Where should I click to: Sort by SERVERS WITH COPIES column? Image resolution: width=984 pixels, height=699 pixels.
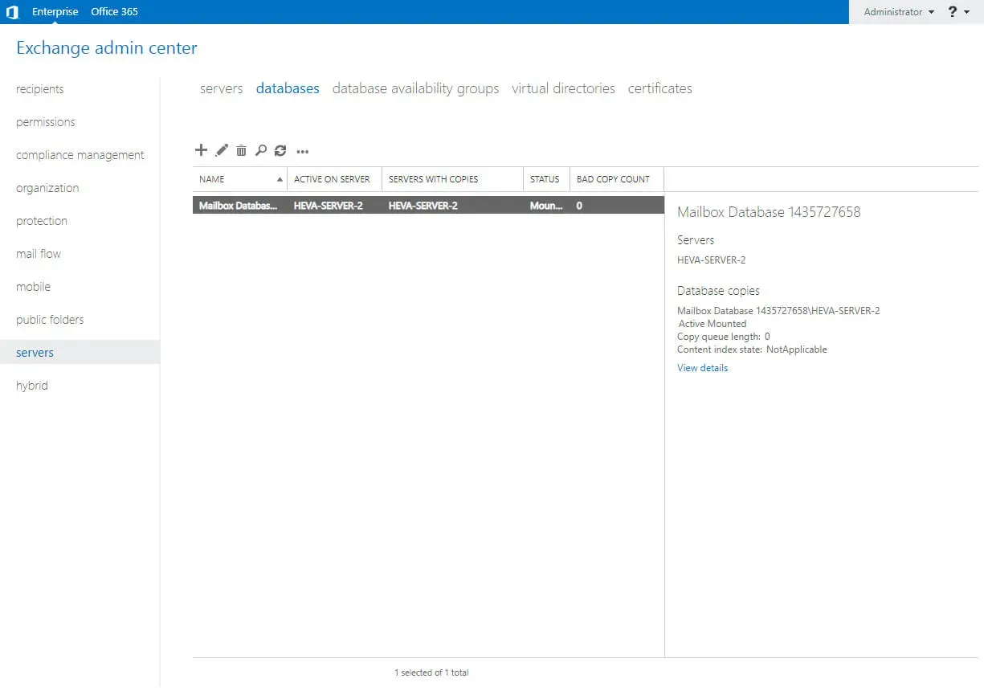(x=452, y=179)
